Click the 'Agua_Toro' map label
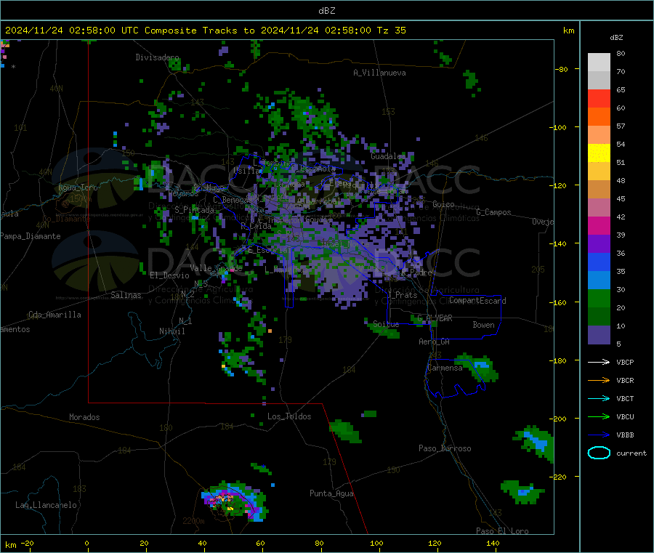The height and width of the screenshot is (553, 654). (x=78, y=187)
